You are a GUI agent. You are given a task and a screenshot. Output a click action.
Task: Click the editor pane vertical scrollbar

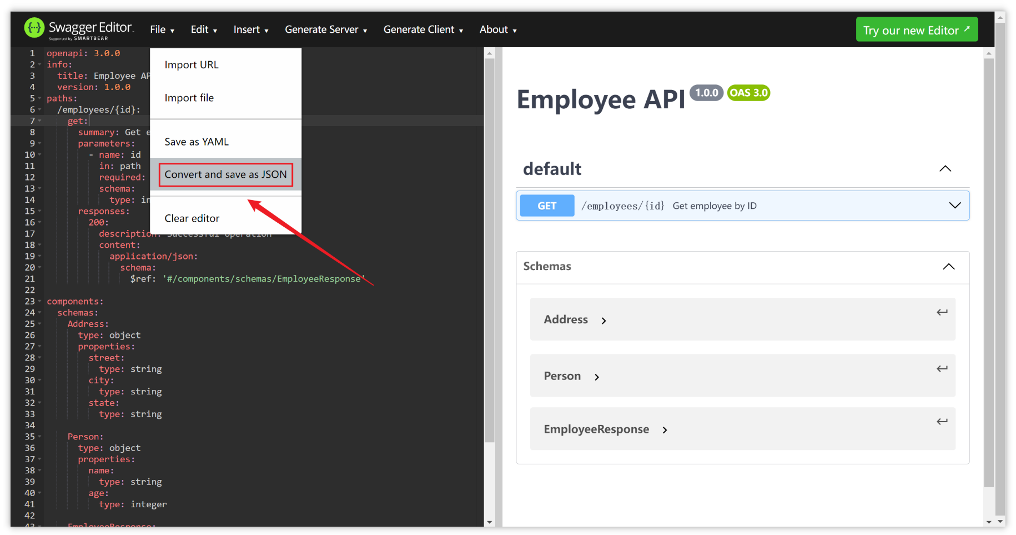(x=489, y=250)
